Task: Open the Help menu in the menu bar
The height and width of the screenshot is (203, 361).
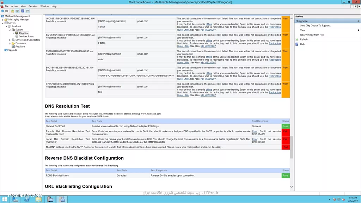Action: 54,6
